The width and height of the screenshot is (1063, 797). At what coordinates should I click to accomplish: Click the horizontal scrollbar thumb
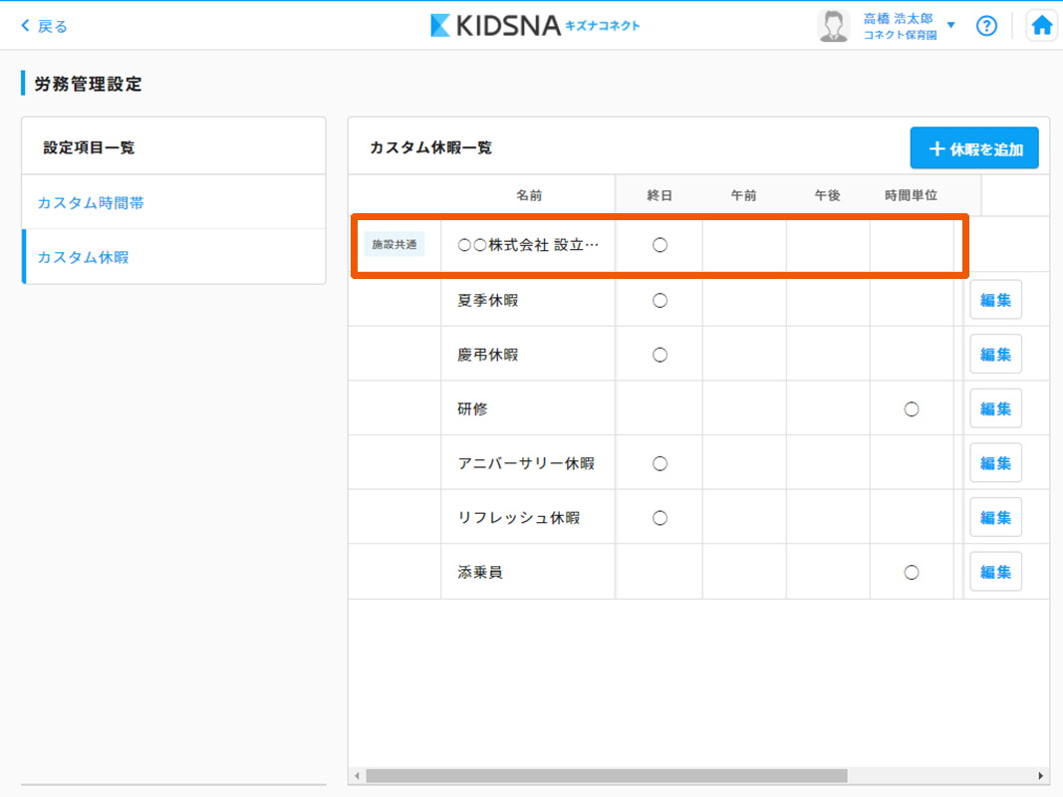coord(606,775)
